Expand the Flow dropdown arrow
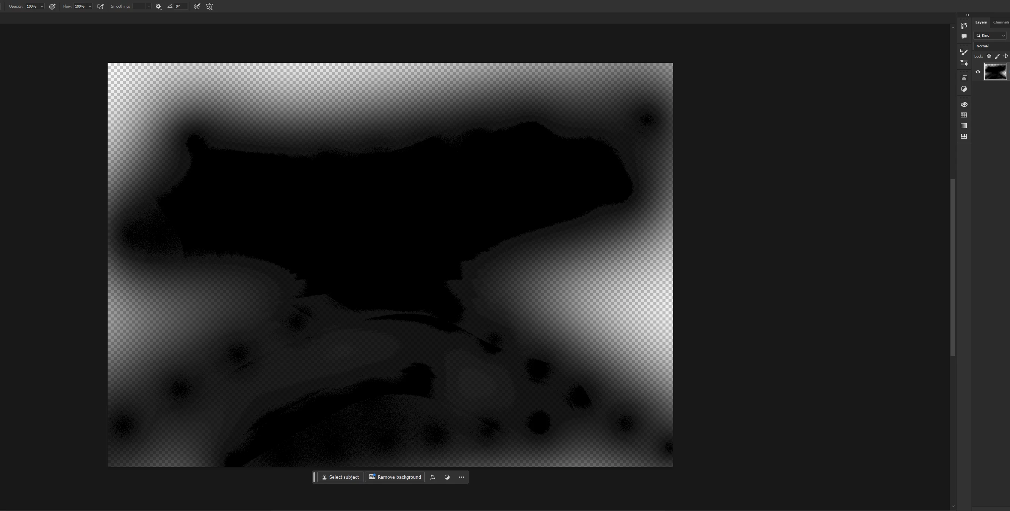The image size is (1010, 511). (x=90, y=7)
